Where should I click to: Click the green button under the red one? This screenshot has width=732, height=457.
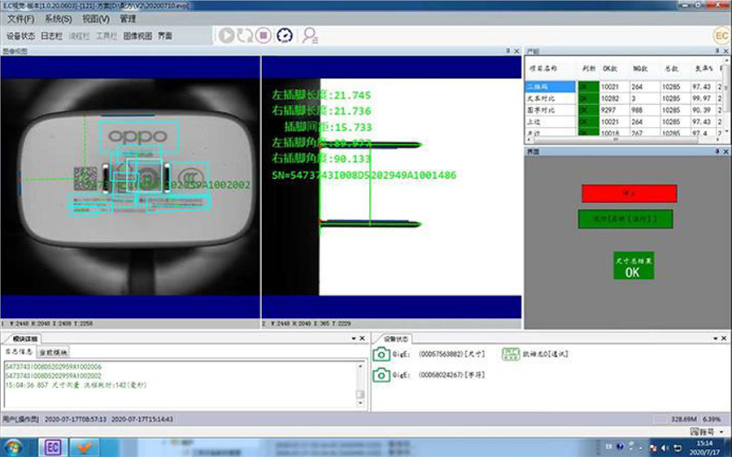625,219
